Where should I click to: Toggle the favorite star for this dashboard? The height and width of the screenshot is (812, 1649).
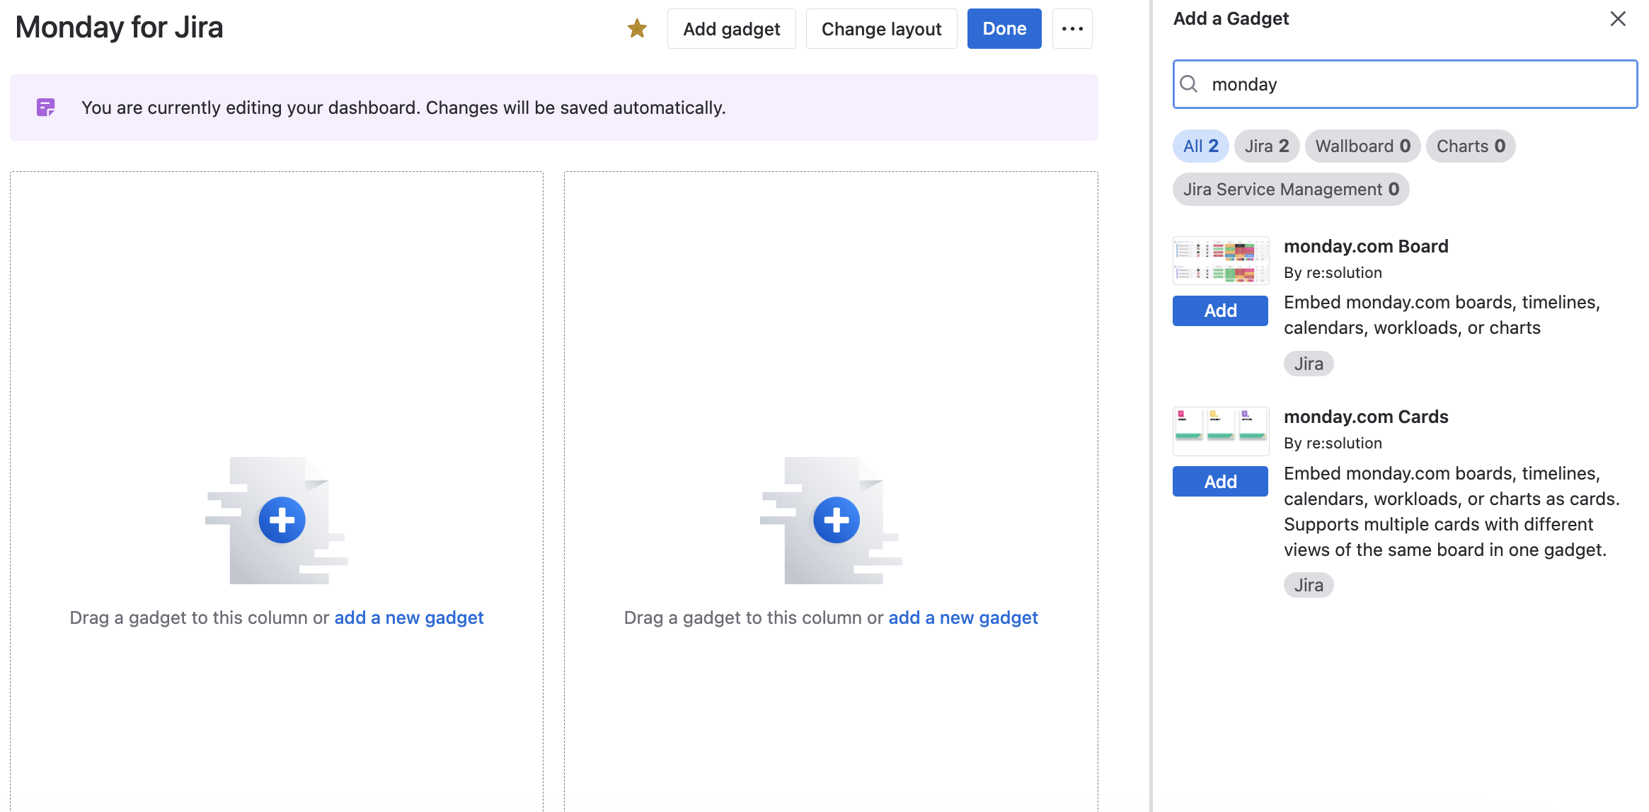[x=637, y=28]
